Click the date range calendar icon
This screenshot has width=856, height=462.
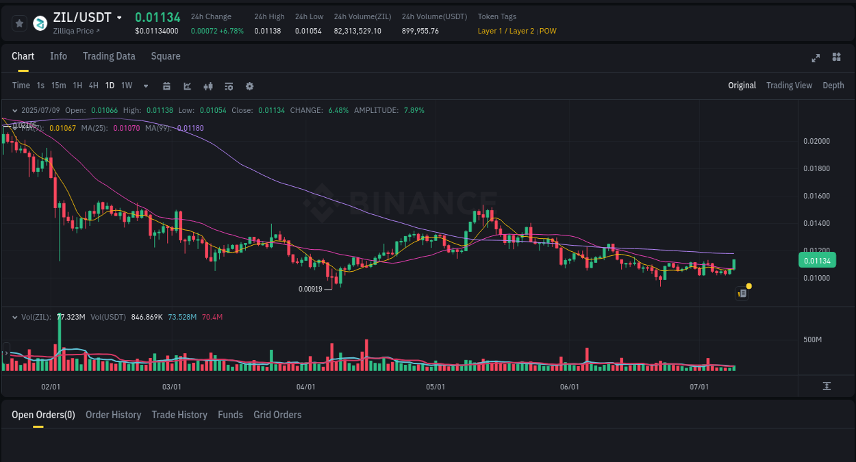point(166,86)
